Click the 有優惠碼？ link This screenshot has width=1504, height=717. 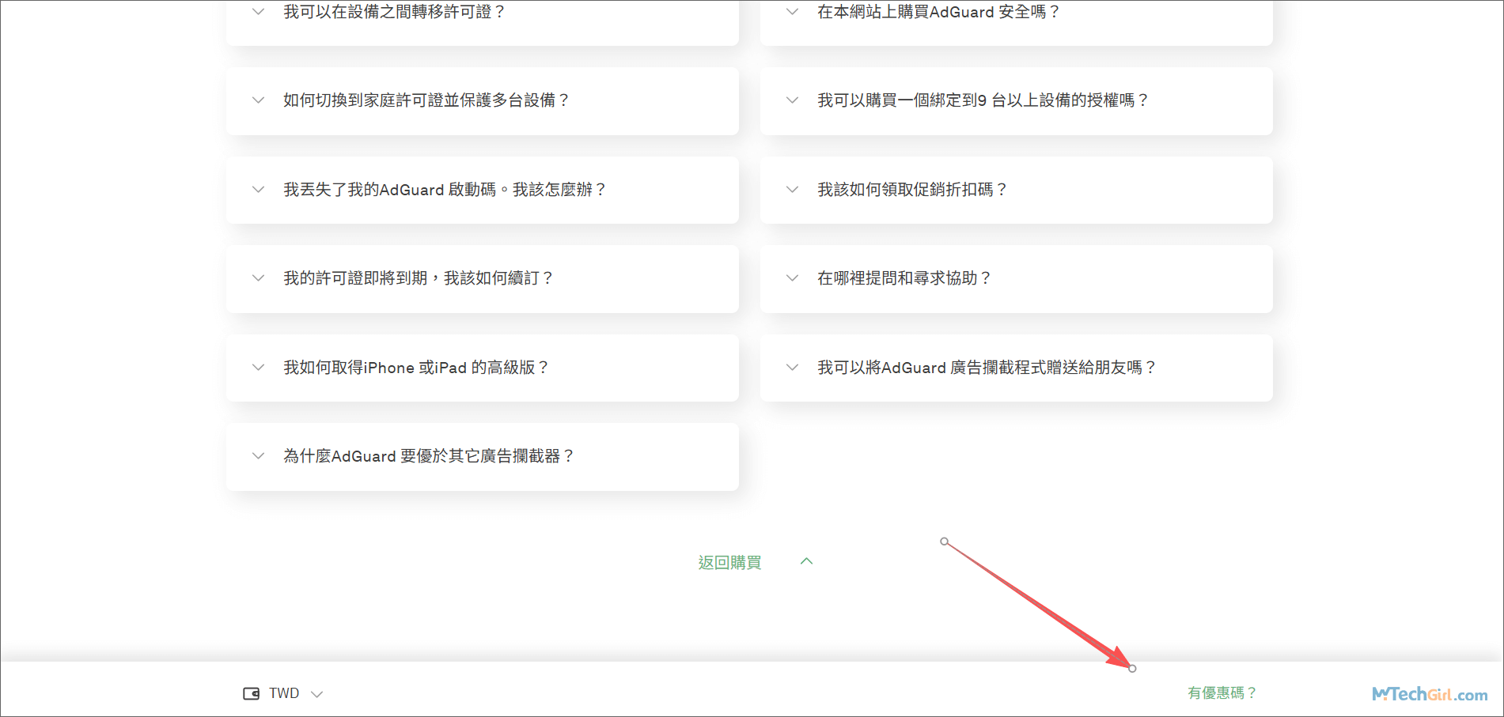point(1222,692)
